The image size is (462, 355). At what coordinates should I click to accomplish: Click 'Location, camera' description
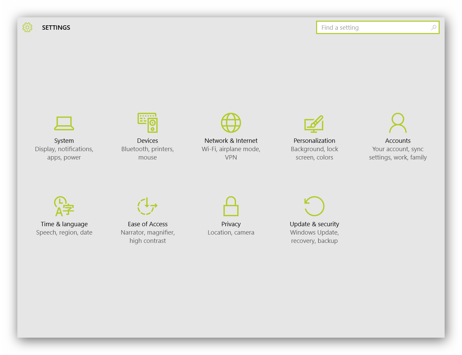click(231, 233)
